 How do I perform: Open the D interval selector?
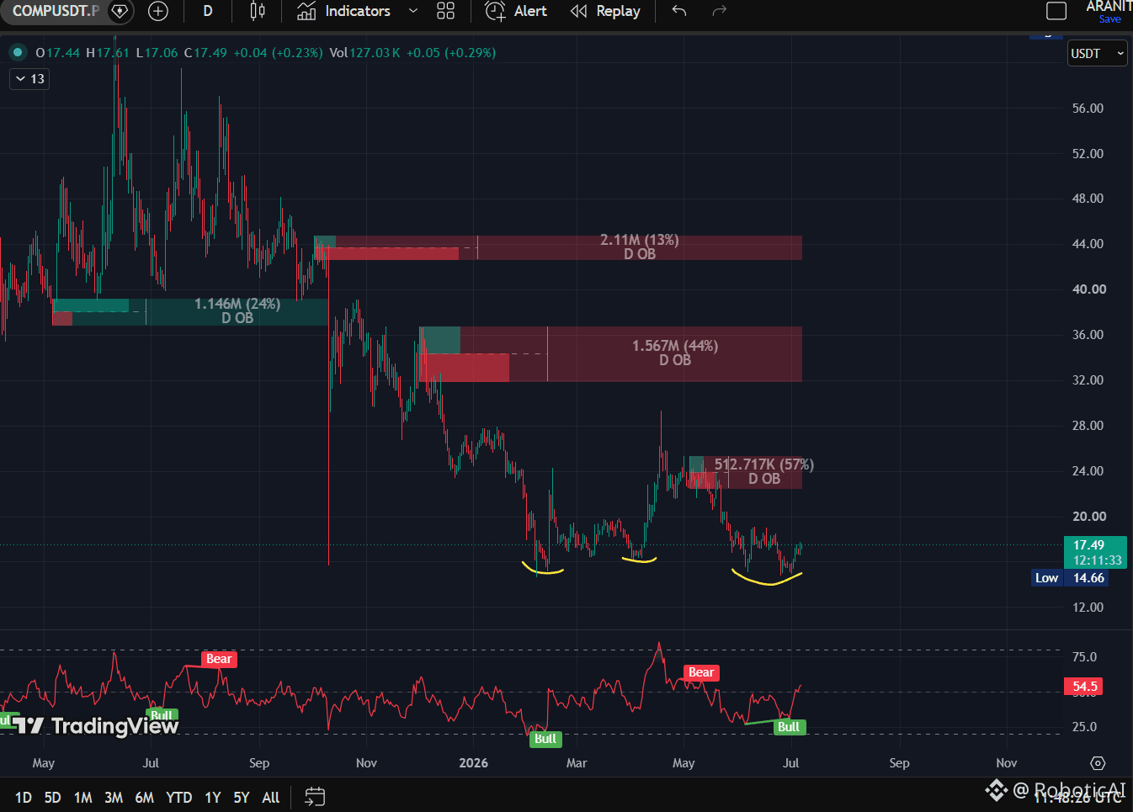208,11
